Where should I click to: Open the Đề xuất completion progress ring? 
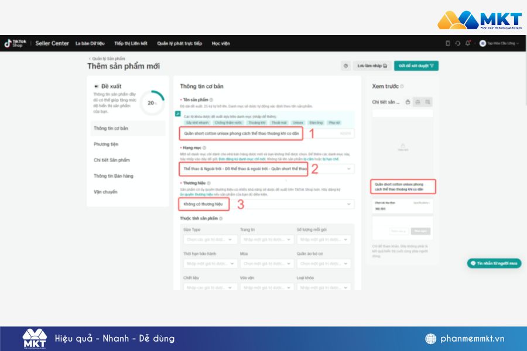152,103
